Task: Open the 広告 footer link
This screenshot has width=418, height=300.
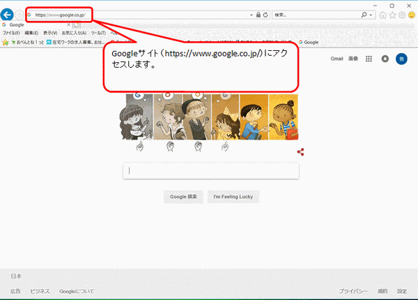Action: pos(15,291)
